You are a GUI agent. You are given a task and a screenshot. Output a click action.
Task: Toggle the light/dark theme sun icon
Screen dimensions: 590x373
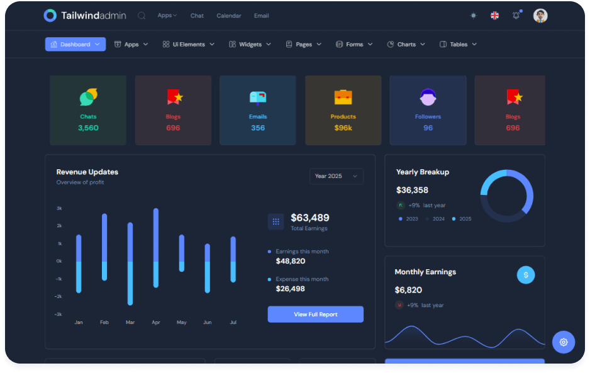(474, 16)
